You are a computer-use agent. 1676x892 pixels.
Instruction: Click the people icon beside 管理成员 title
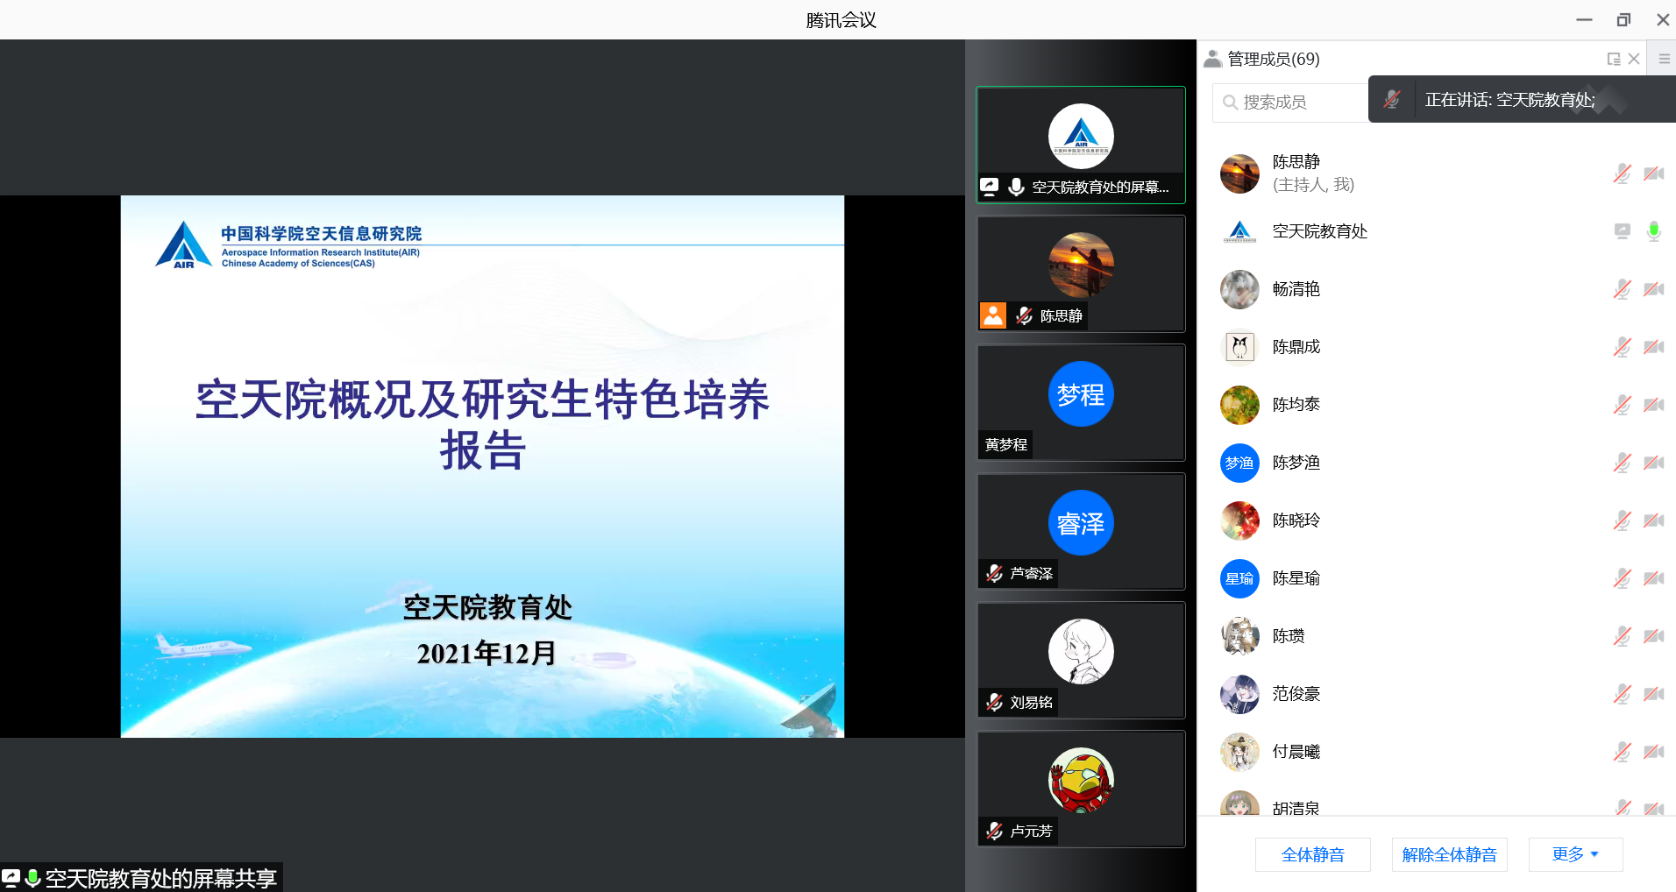click(x=1212, y=60)
